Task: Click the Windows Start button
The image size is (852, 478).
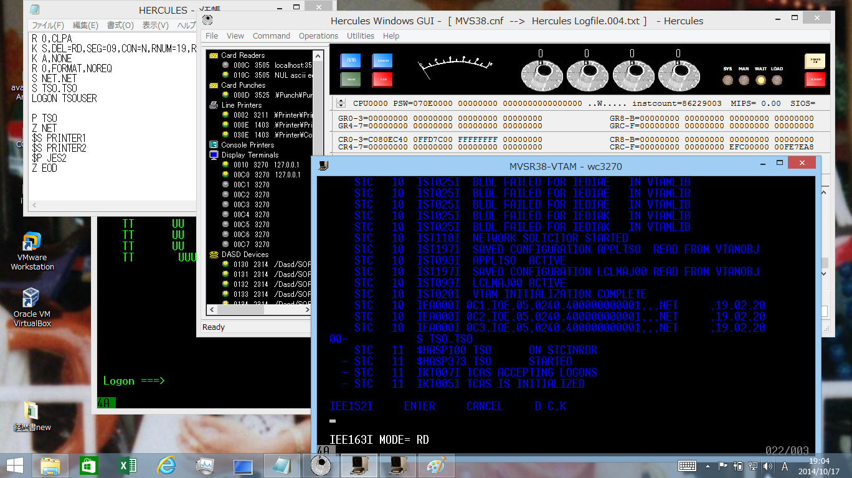Action: [15, 466]
